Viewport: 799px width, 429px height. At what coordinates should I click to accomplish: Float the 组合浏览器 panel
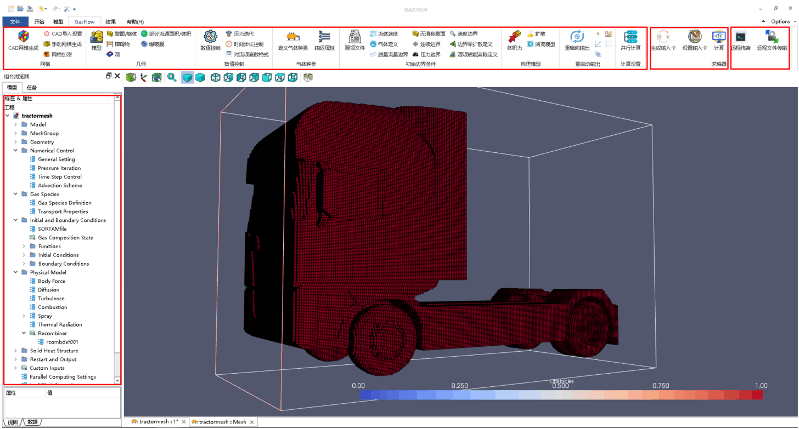tap(109, 76)
